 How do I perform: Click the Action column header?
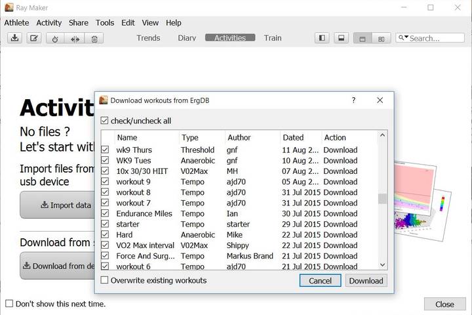tap(349, 137)
